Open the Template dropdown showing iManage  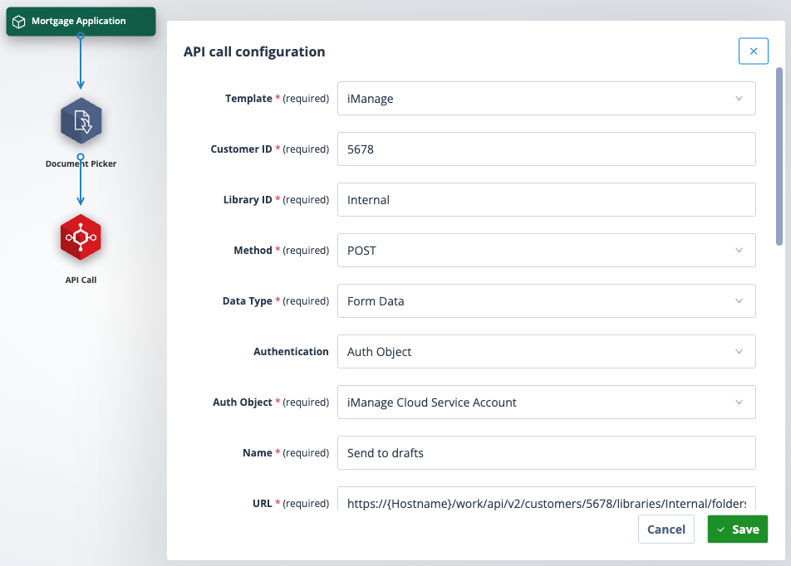tap(547, 98)
